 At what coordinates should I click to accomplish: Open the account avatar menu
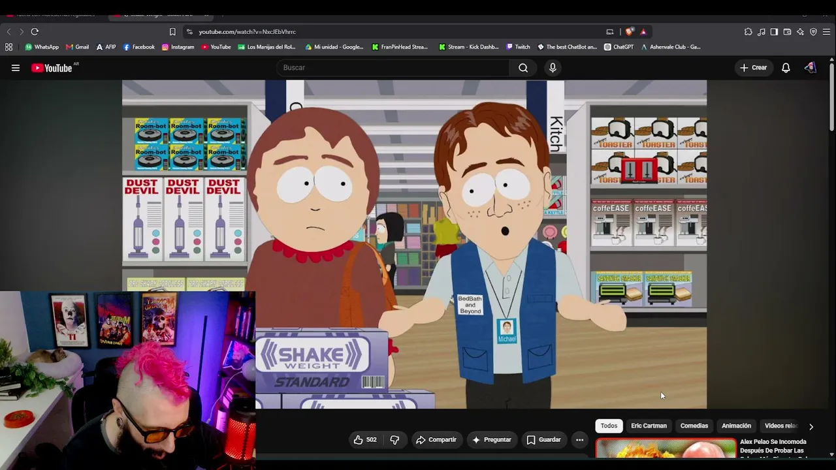click(811, 68)
